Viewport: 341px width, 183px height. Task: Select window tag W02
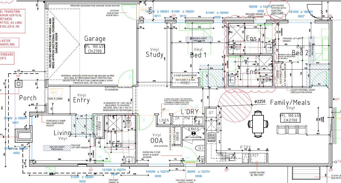(x=16, y=153)
